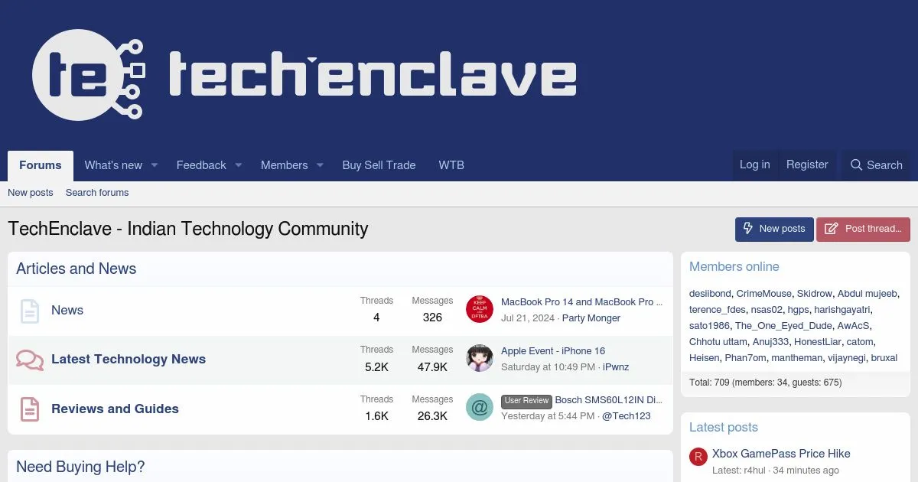The width and height of the screenshot is (918, 482).
Task: Open member CrimeMouse's profile
Action: 764,294
